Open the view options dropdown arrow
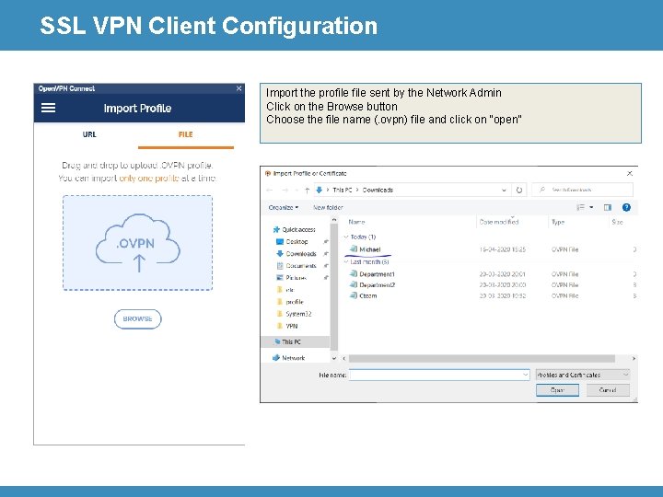The height and width of the screenshot is (497, 663). tap(591, 207)
